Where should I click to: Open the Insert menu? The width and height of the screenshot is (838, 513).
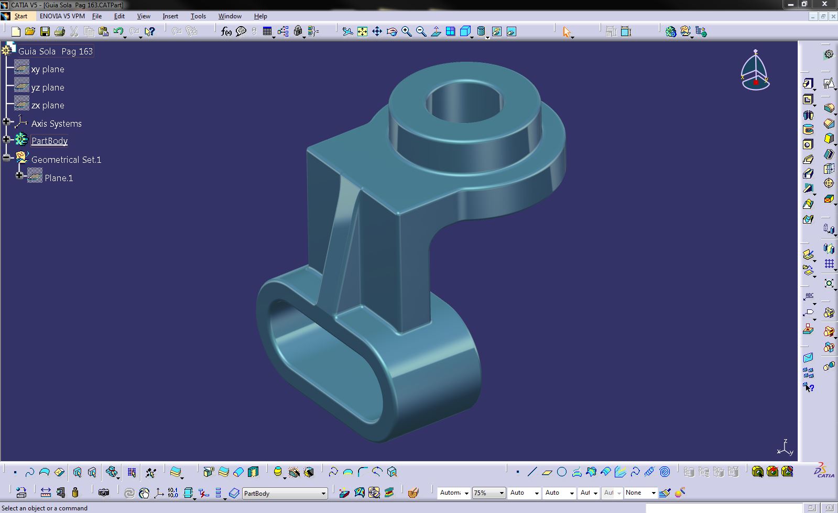tap(170, 16)
